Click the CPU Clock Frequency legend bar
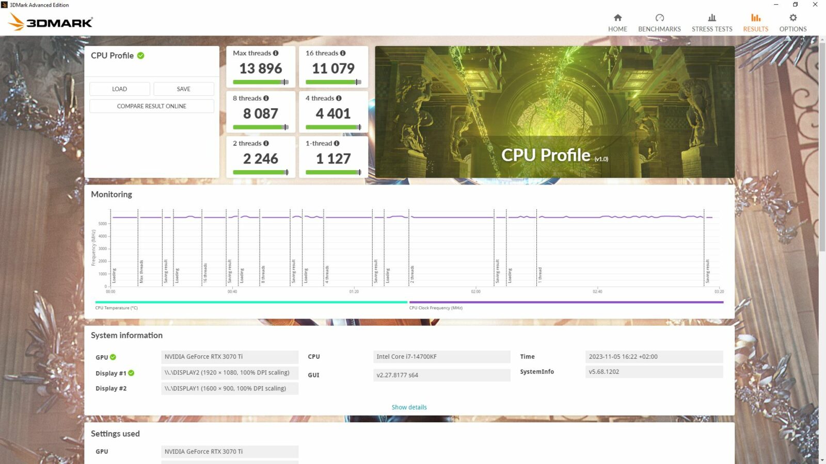The width and height of the screenshot is (826, 464). click(566, 302)
